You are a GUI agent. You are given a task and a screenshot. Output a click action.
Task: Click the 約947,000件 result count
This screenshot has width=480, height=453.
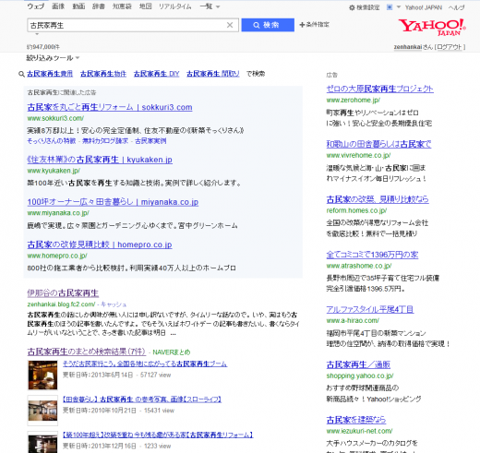(x=43, y=47)
